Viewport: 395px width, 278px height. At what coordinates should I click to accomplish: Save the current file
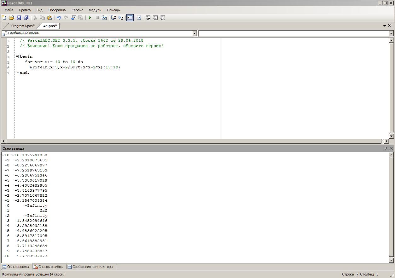tap(19, 18)
